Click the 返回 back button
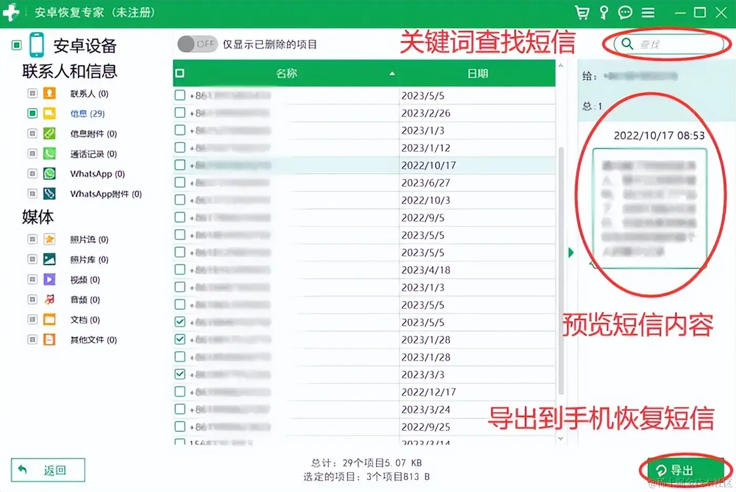 [x=48, y=470]
